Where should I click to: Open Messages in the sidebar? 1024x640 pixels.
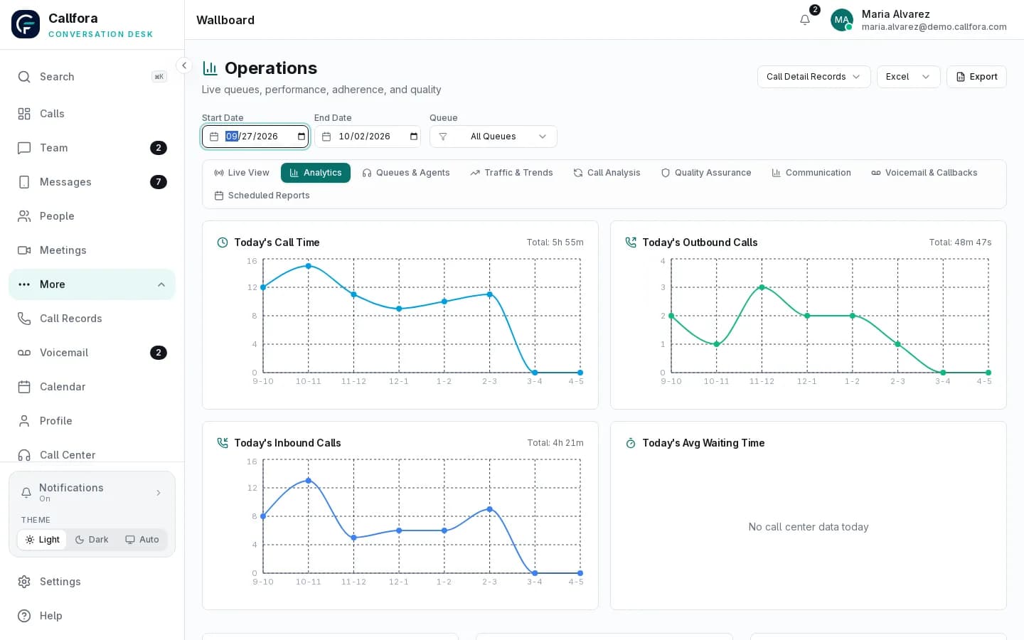(x=92, y=182)
